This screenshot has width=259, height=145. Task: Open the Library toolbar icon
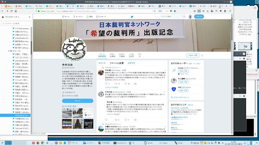(195, 11)
